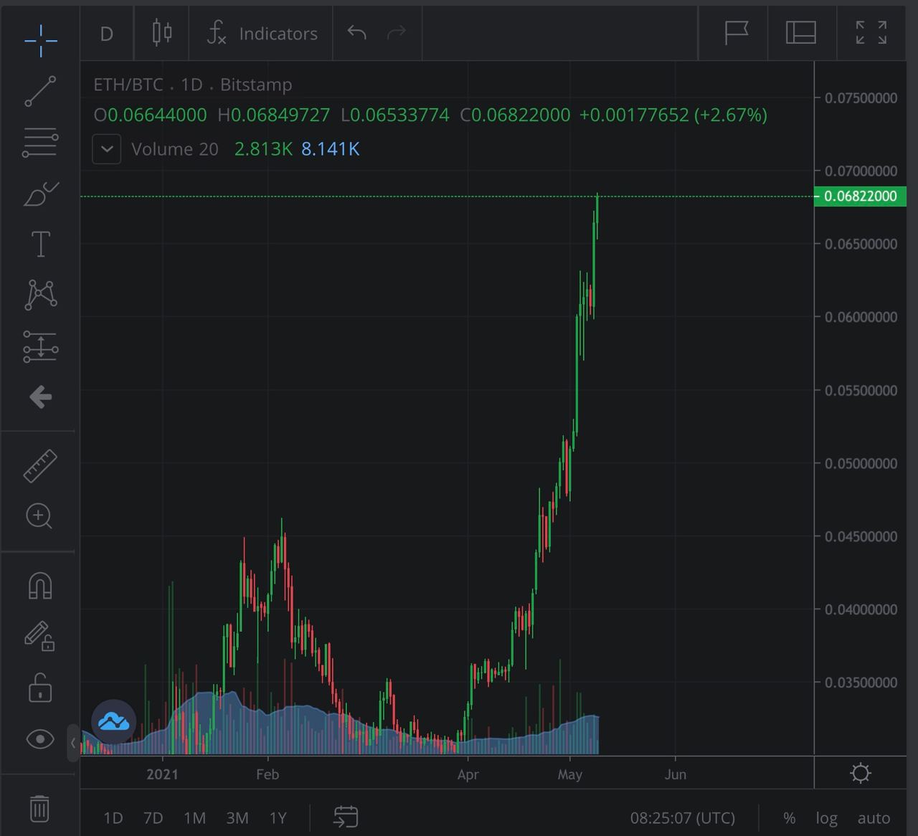Toggle log scale mode

(826, 818)
